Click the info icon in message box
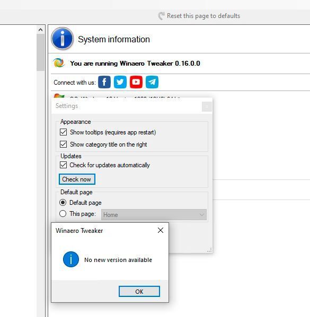The height and width of the screenshot is (317, 310). (x=71, y=259)
